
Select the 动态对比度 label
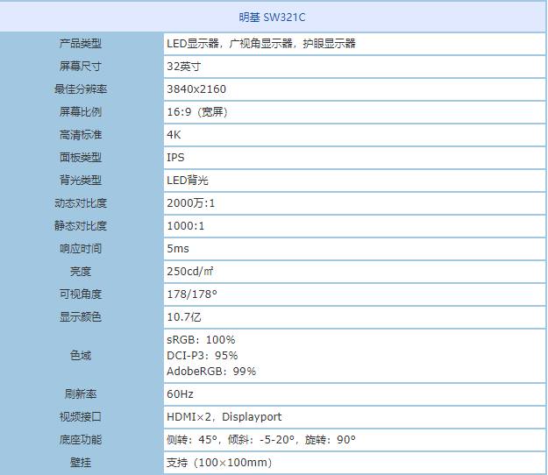81,203
